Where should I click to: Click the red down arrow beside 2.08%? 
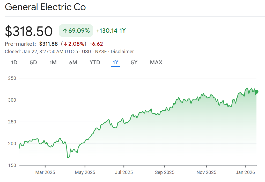click(x=66, y=44)
